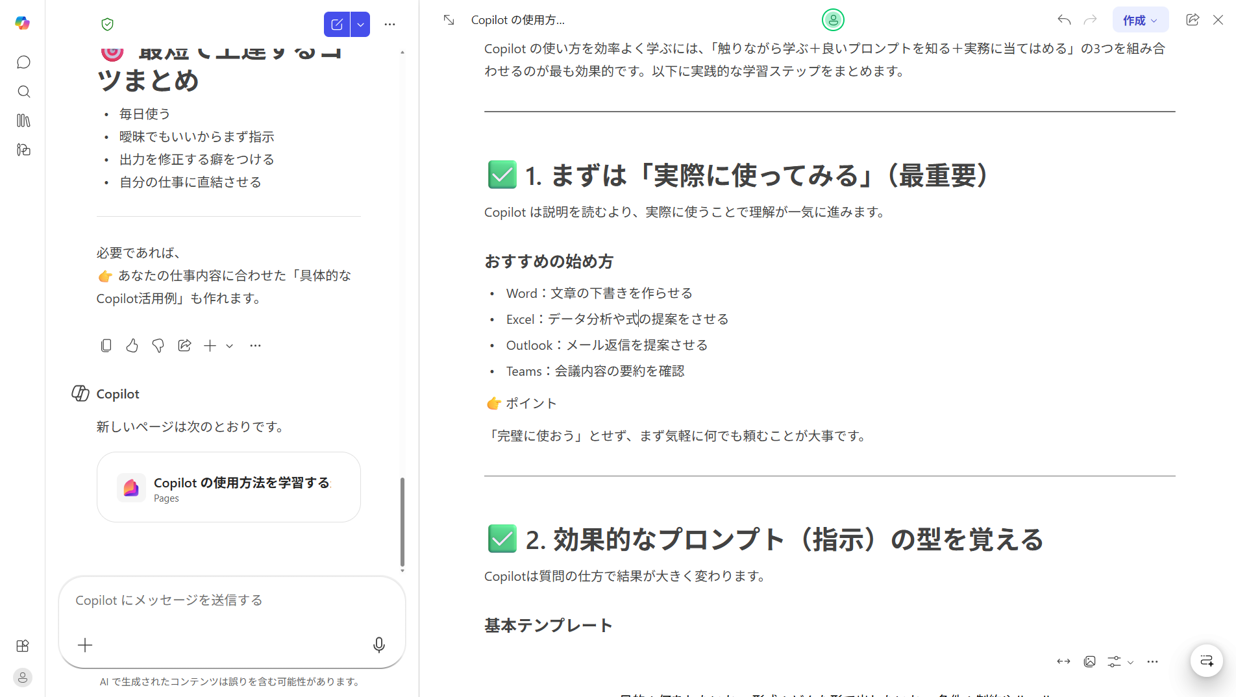The image size is (1236, 697).
Task: Click the bullet 出力を修正する癖をつける
Action: coord(197,160)
